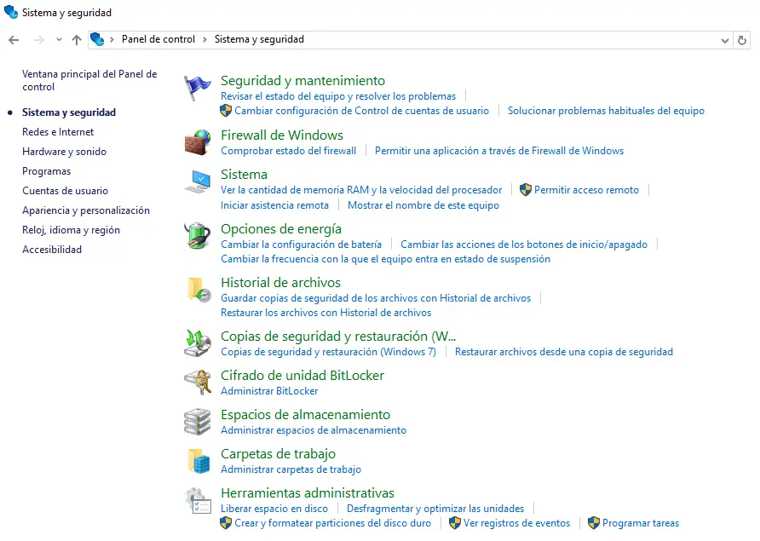Click the Seguridad y mantenimiento flag icon
760x541 pixels.
point(198,87)
